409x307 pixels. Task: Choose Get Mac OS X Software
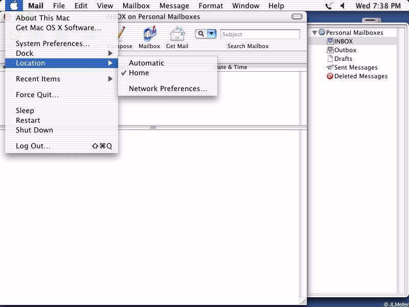click(x=61, y=28)
